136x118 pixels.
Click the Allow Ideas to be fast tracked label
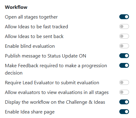[36, 27]
